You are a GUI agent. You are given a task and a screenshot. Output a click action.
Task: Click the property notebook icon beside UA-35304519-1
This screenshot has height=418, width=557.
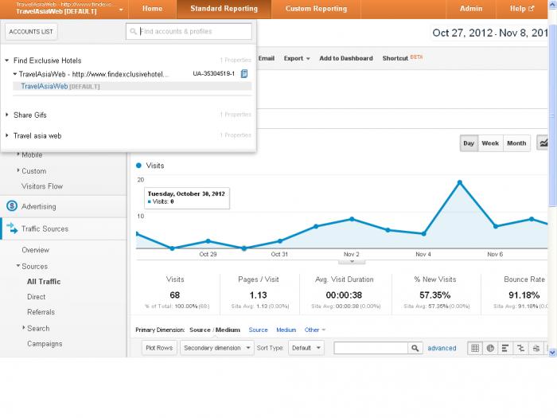pos(244,73)
